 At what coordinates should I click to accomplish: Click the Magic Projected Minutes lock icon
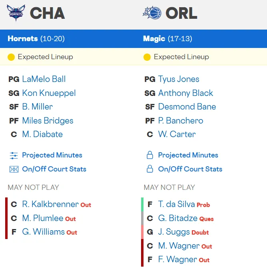(150, 155)
